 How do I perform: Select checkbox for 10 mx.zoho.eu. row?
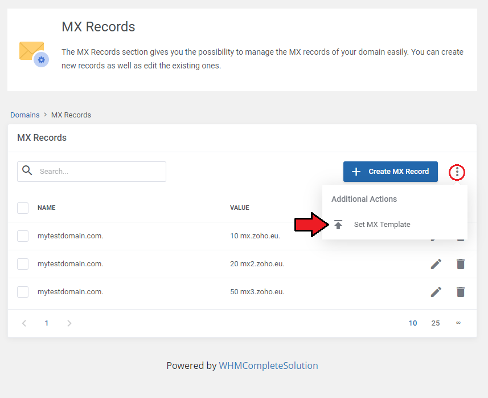coord(23,236)
